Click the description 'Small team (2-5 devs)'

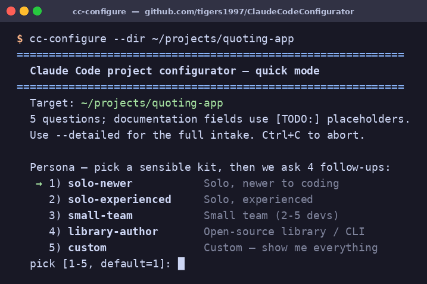pos(271,216)
